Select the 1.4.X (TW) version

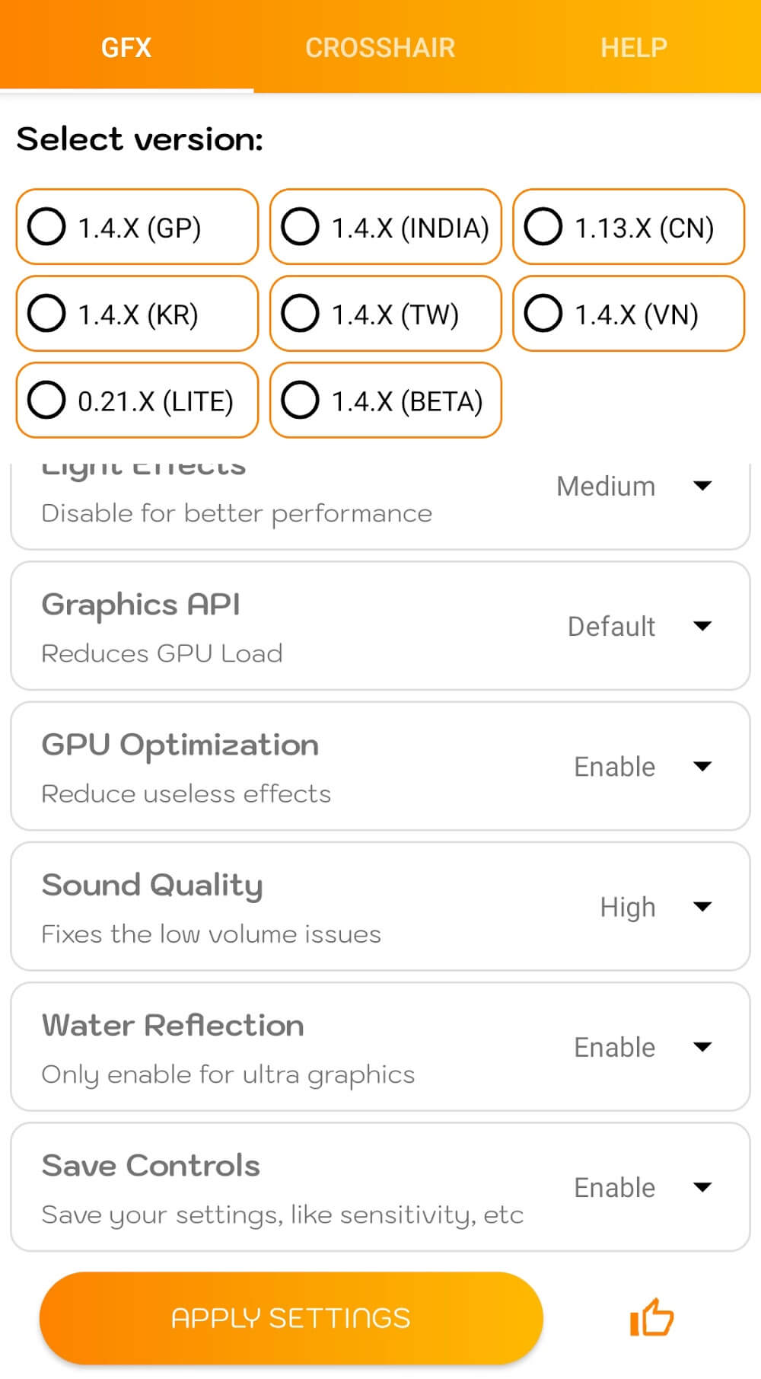pos(386,314)
